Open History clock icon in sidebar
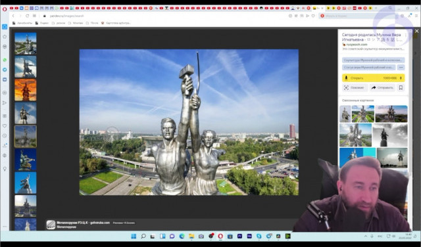The width and height of the screenshot is (421, 247). pos(5,136)
